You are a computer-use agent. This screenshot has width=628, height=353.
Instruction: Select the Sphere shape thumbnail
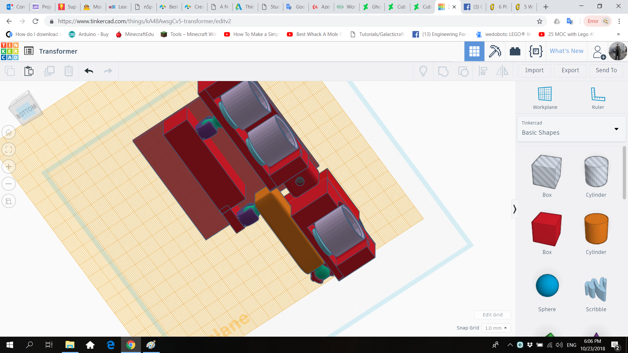547,285
